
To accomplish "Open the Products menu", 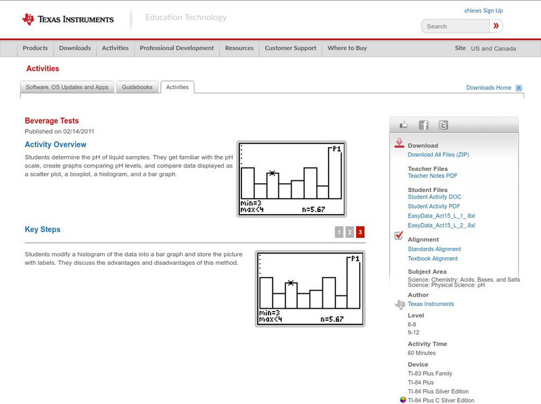I will pos(35,49).
